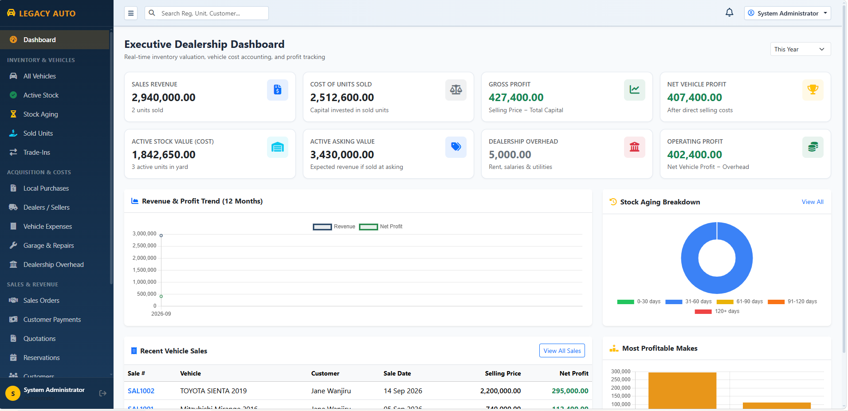
Task: Expand the System Administrator user menu
Action: tap(787, 13)
